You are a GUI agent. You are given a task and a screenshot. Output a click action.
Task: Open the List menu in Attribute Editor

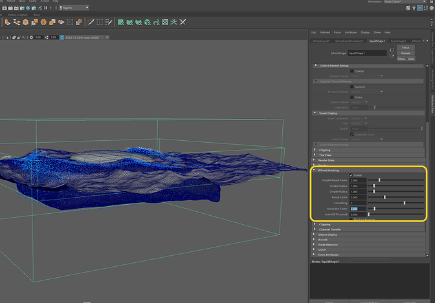click(313, 32)
